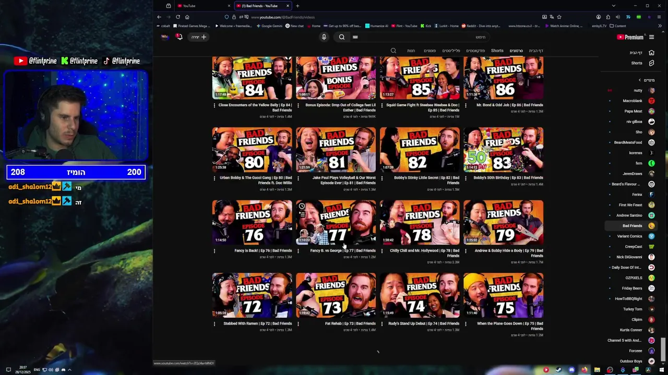Open the cobalt bookmark

tap(163, 26)
